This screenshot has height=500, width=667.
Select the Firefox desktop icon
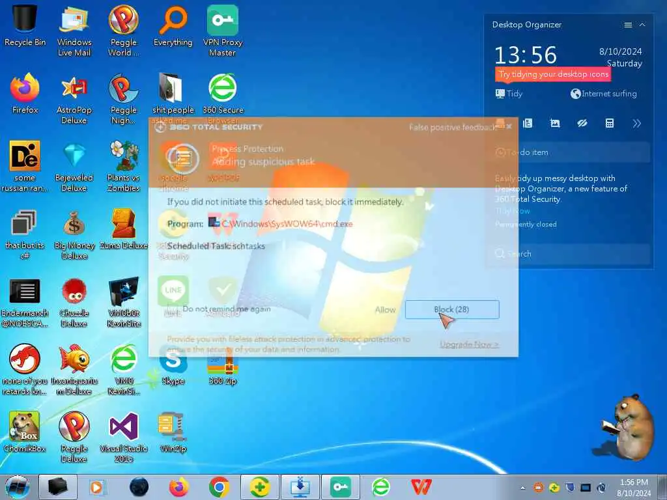[x=25, y=94]
